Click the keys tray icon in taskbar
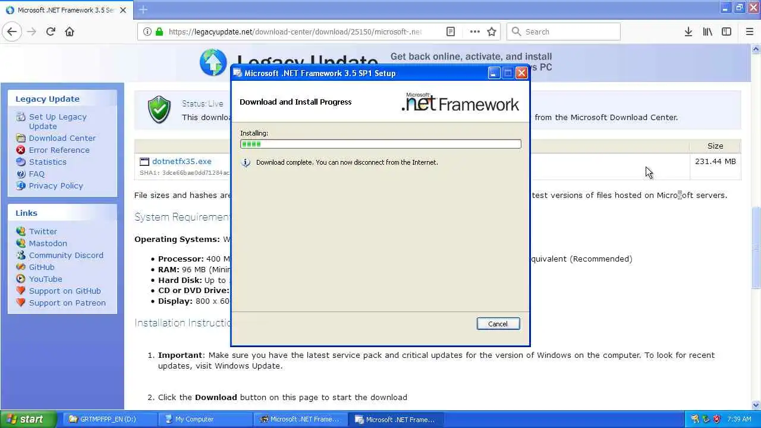 pyautogui.click(x=695, y=419)
